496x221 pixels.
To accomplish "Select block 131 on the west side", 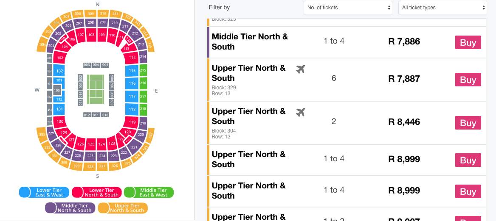I will pos(59,109).
